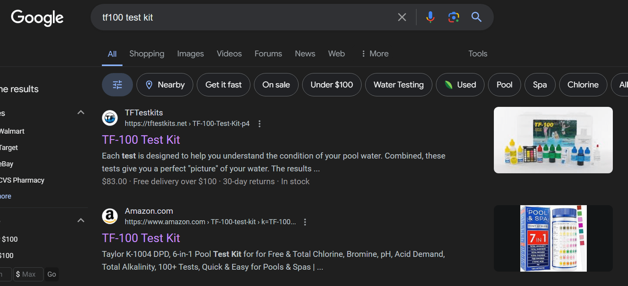Filter results Under $100 chip
Screen dimensions: 628x286
pos(332,85)
